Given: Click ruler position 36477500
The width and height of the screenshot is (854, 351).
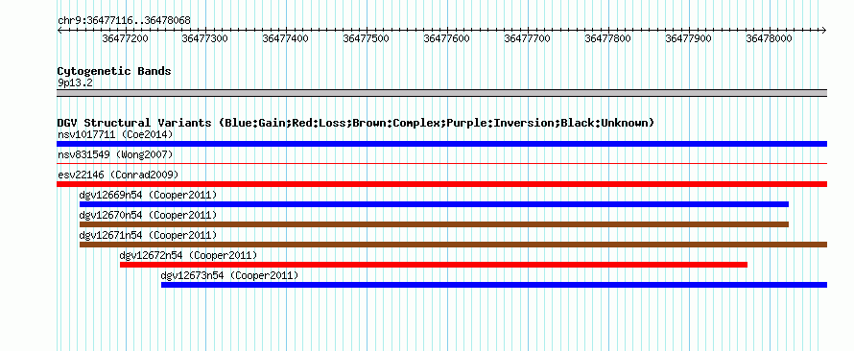Looking at the screenshot, I should click(367, 38).
